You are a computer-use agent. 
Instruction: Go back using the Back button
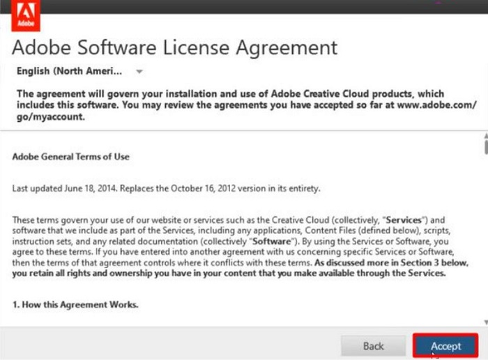tap(373, 345)
